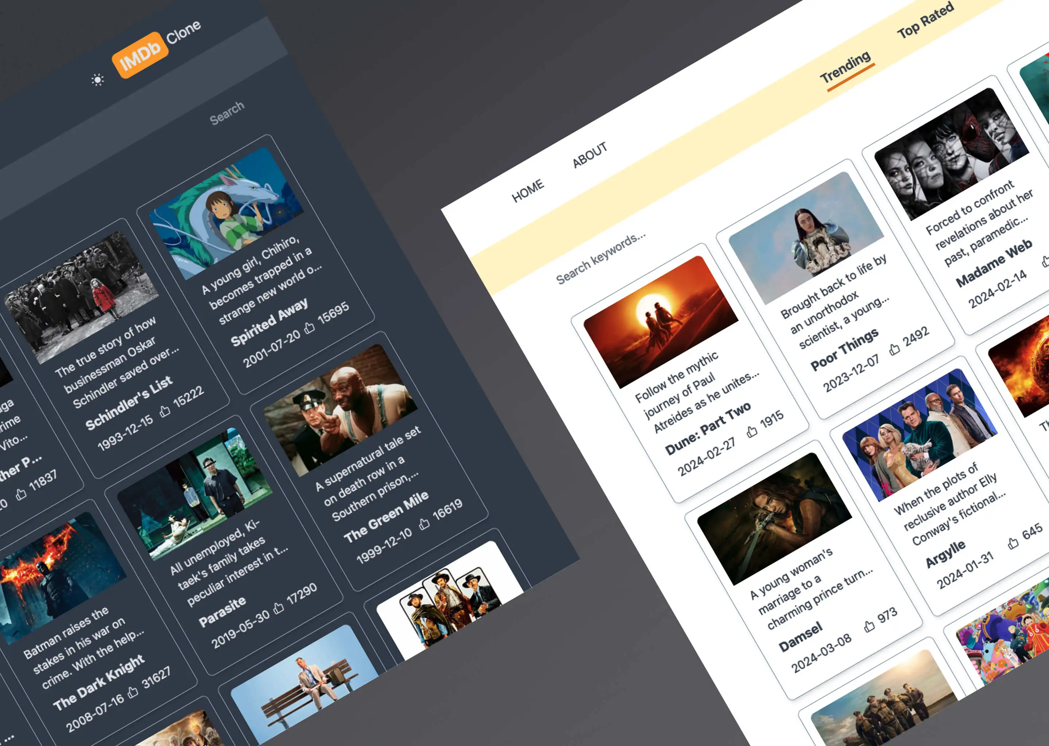Open The Dark Knight title link
Viewport: 1049px width, 746px height.
pyautogui.click(x=99, y=683)
